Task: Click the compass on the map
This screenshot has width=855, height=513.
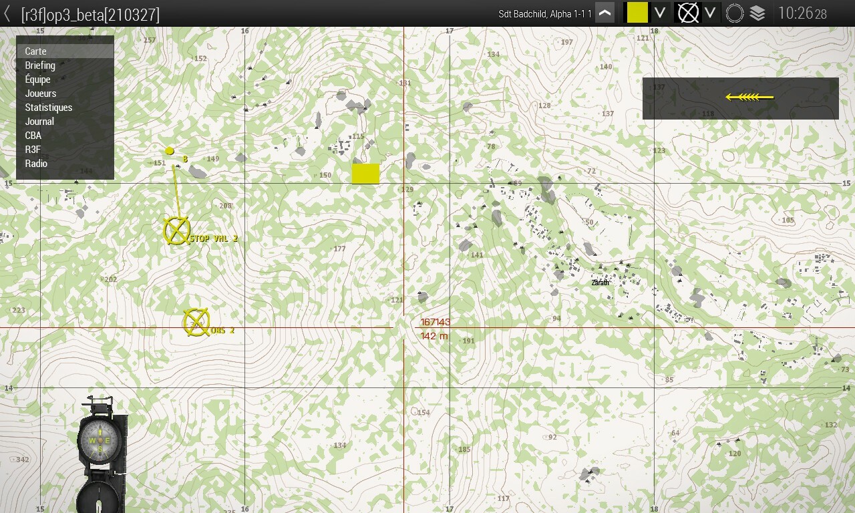Action: pyautogui.click(x=102, y=454)
